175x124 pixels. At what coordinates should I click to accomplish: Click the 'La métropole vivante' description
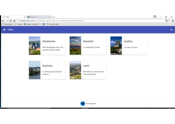tap(91, 47)
